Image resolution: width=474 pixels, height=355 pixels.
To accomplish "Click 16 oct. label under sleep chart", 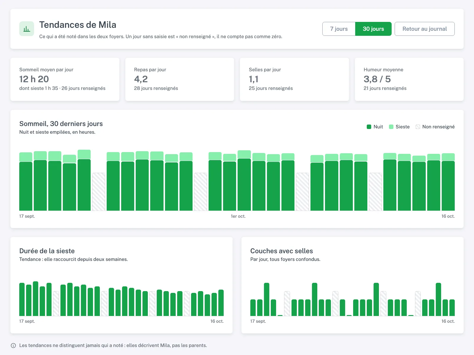I will 448,216.
